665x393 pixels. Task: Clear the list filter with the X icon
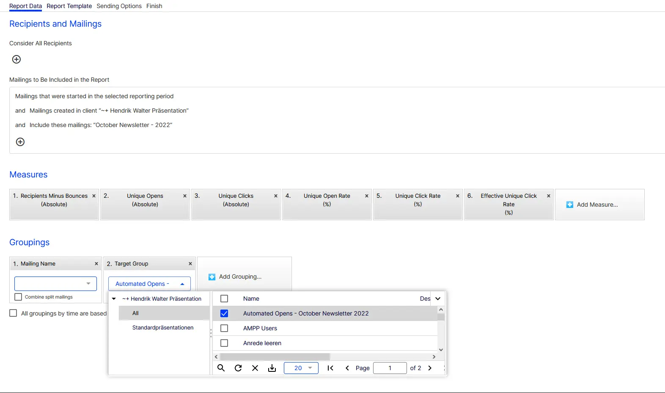point(255,368)
